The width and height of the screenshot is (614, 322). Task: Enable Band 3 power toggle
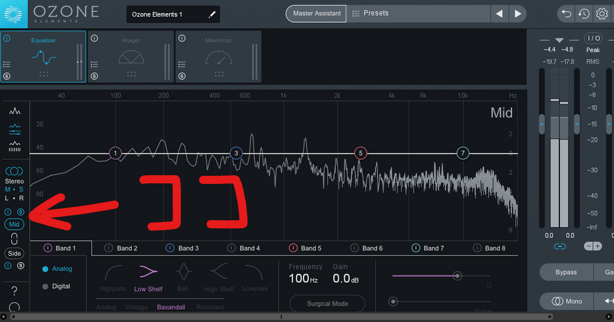point(170,248)
